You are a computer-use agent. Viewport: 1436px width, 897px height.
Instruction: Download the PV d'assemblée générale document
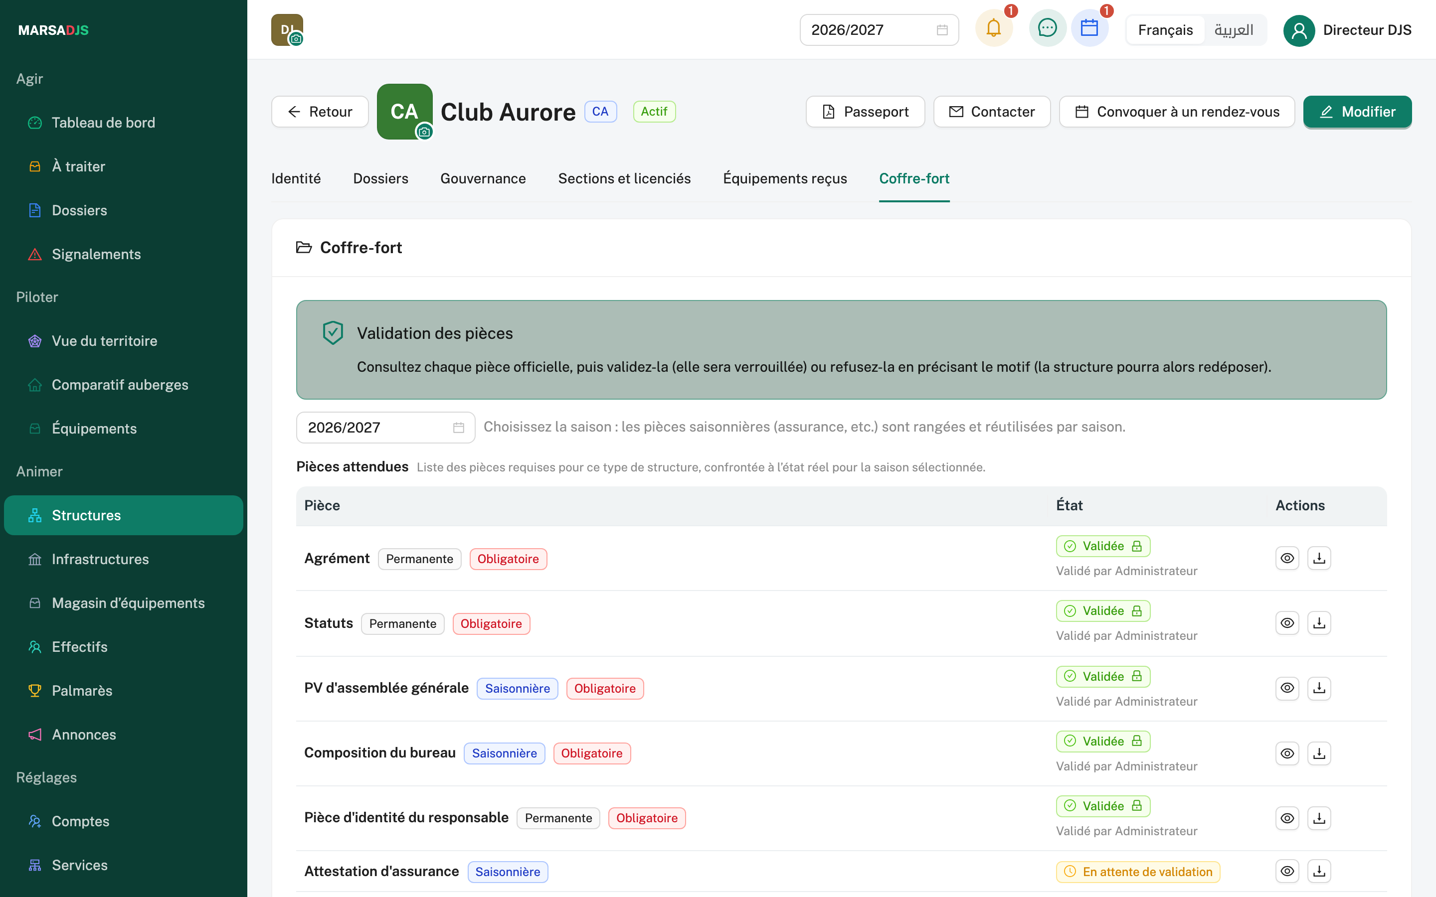coord(1319,688)
